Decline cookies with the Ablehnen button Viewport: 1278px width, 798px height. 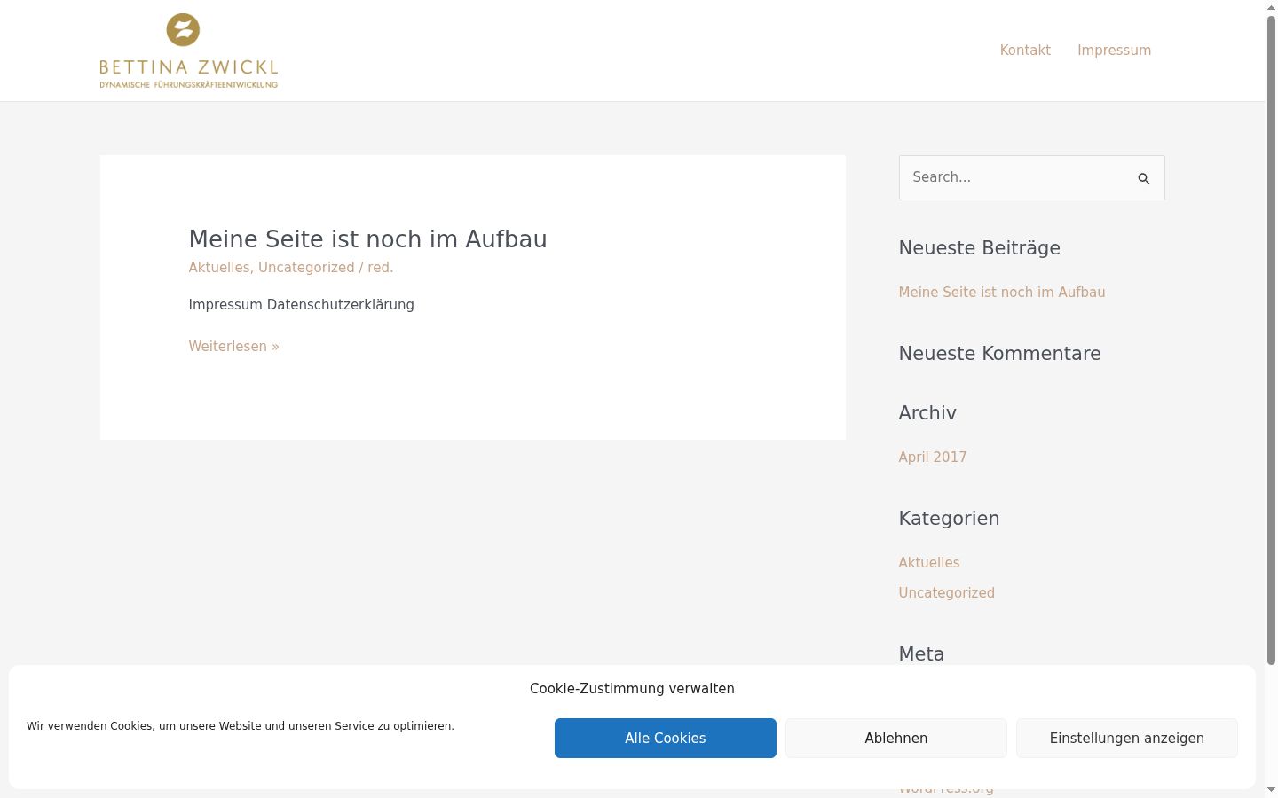tap(896, 739)
